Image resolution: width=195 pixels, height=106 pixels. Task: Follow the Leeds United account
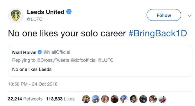pyautogui.click(x=164, y=15)
